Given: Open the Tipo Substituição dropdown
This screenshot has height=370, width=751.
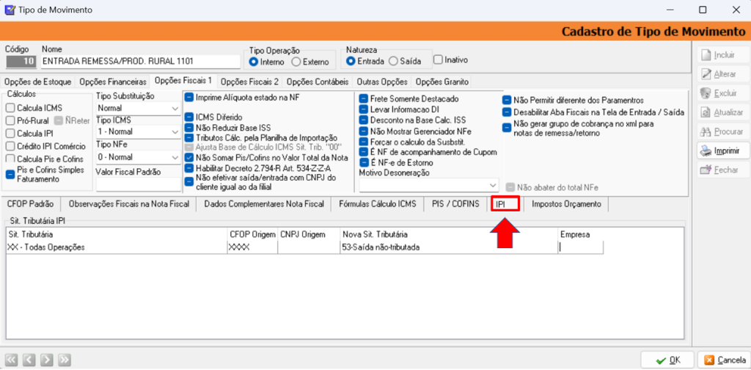Looking at the screenshot, I should point(138,109).
